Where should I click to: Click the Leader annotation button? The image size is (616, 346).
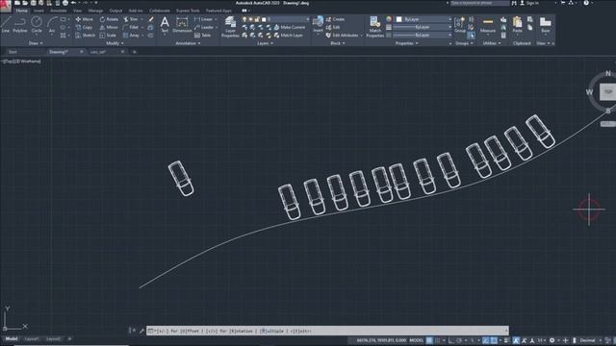204,28
